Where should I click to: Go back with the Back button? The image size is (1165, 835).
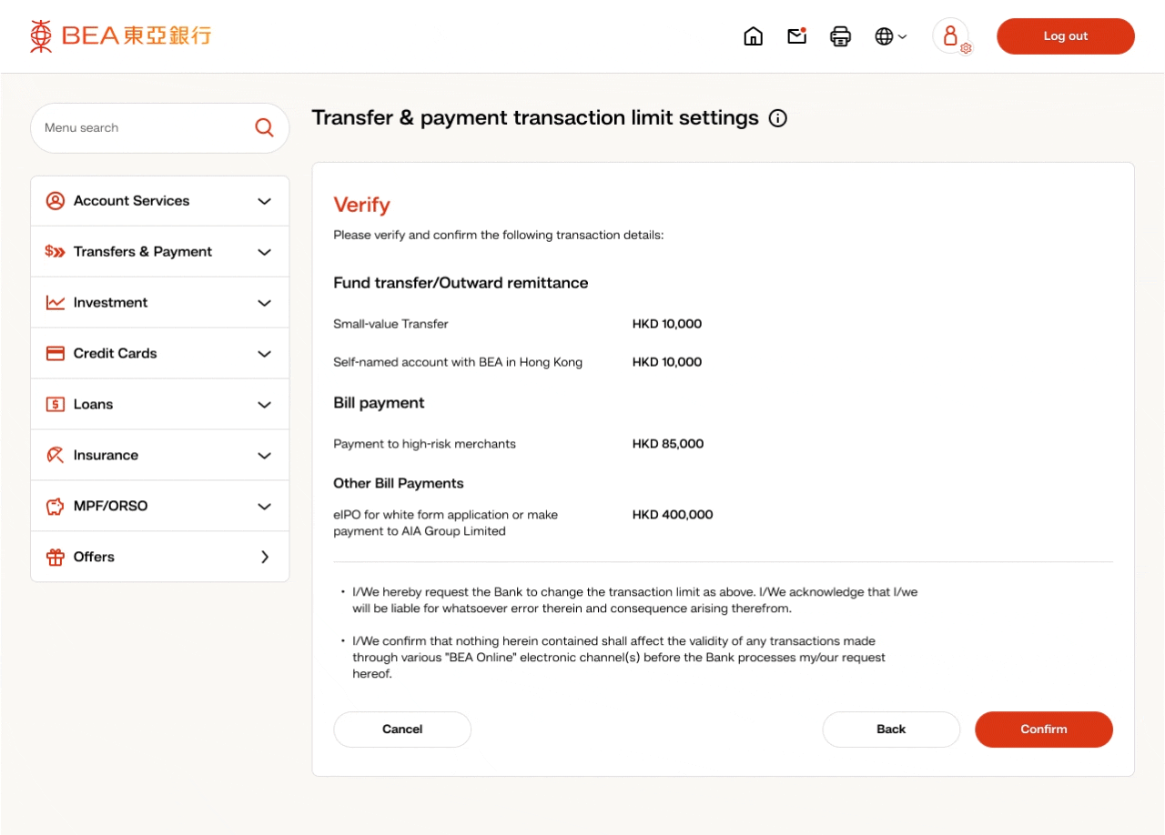pyautogui.click(x=891, y=729)
